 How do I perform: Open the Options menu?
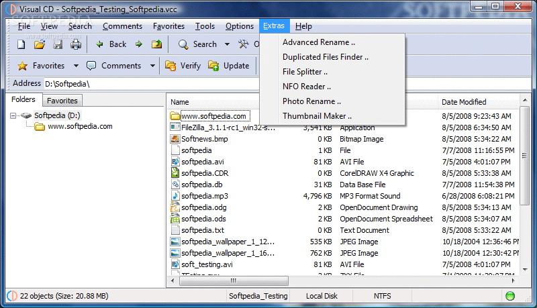tap(240, 26)
